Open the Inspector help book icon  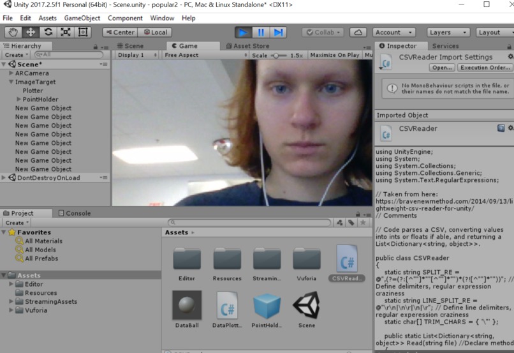point(501,128)
